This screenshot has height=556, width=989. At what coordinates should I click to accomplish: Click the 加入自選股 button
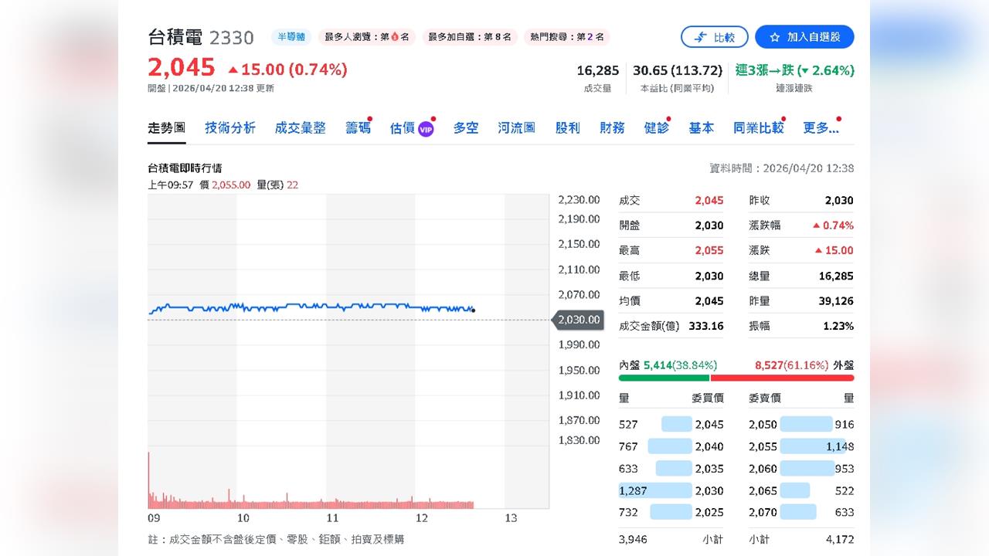pyautogui.click(x=804, y=36)
